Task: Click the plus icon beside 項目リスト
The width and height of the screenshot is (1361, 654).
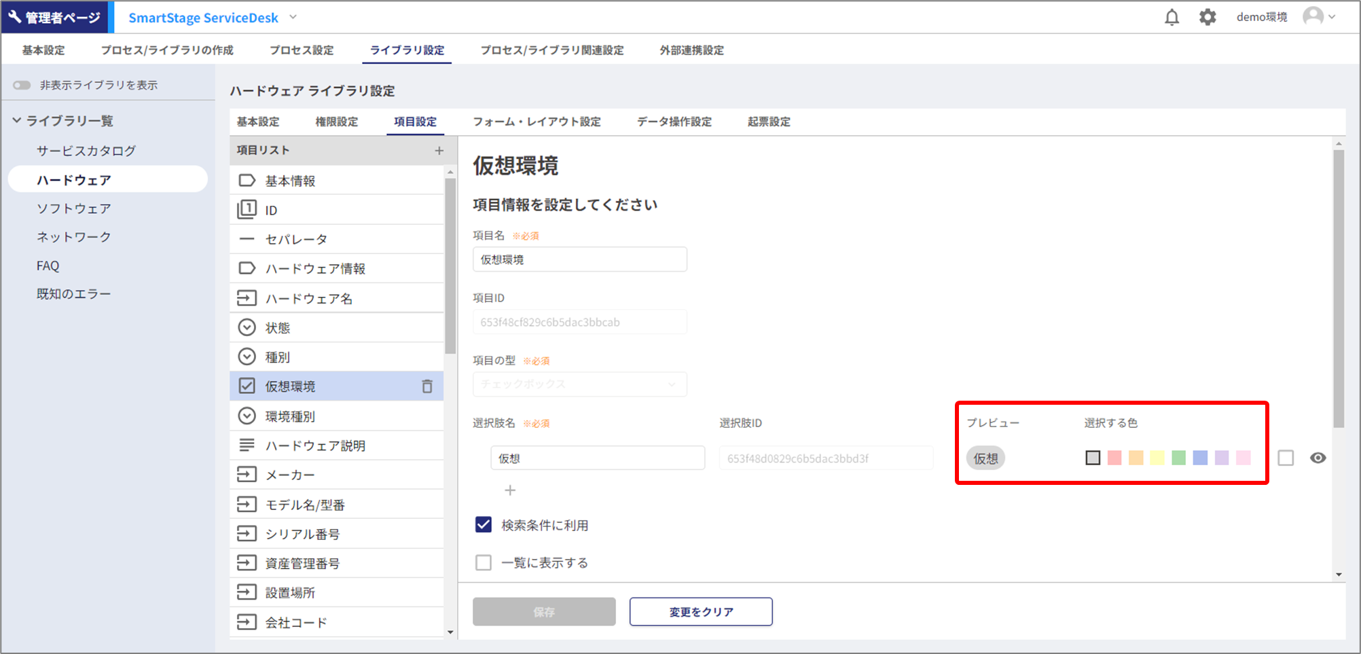Action: coord(439,151)
